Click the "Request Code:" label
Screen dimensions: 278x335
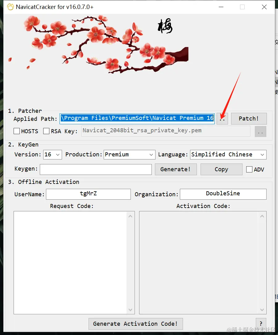(x=72, y=206)
